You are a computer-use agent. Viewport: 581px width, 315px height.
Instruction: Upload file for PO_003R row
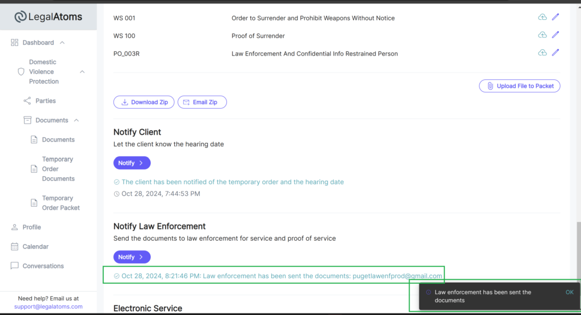tap(542, 53)
